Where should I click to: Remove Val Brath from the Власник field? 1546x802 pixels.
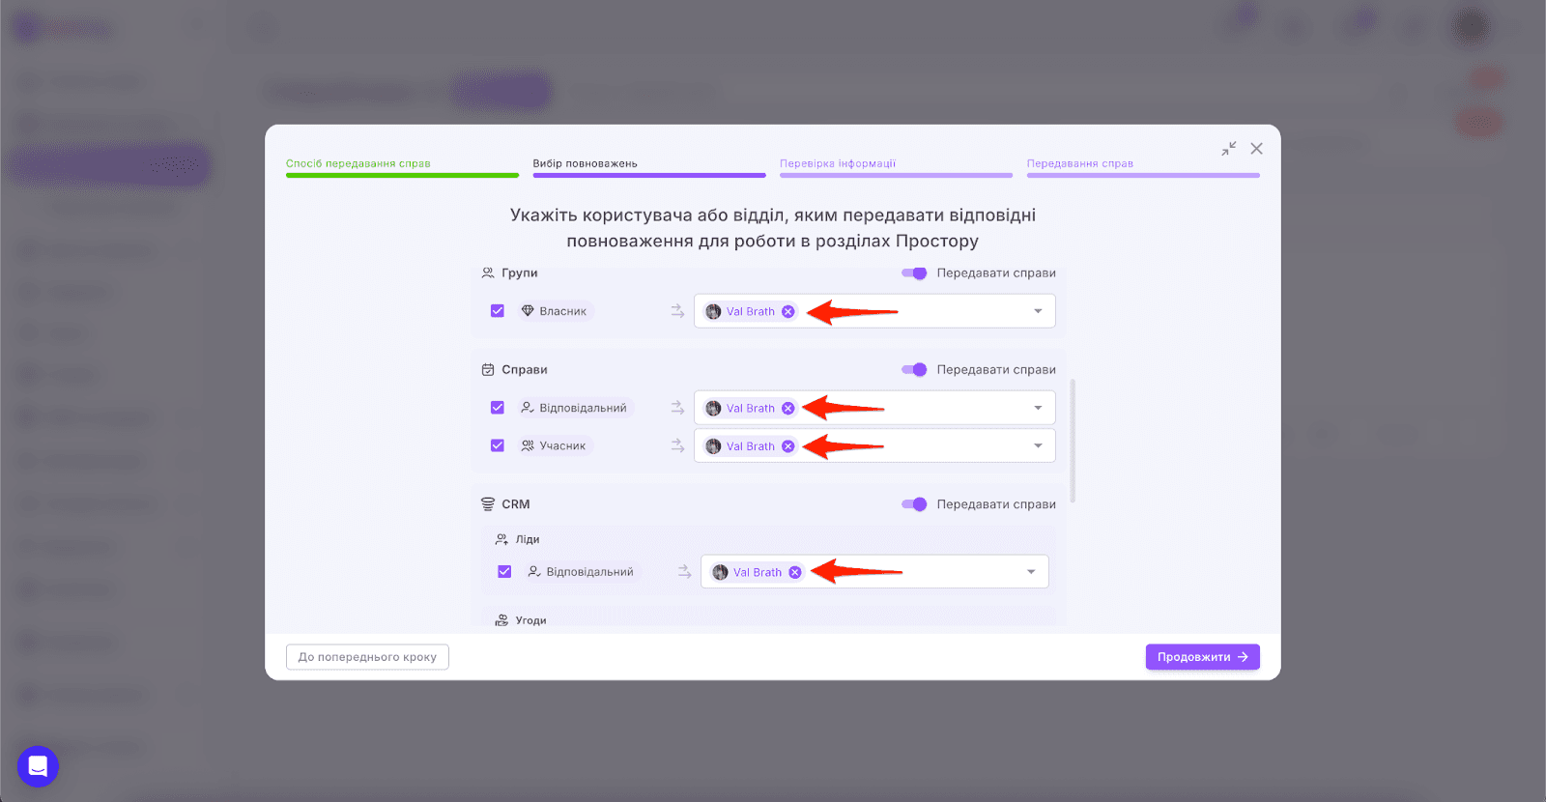tap(788, 311)
